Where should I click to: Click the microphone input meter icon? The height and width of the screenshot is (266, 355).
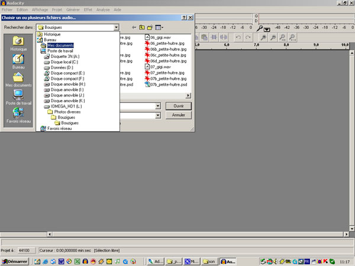260,28
